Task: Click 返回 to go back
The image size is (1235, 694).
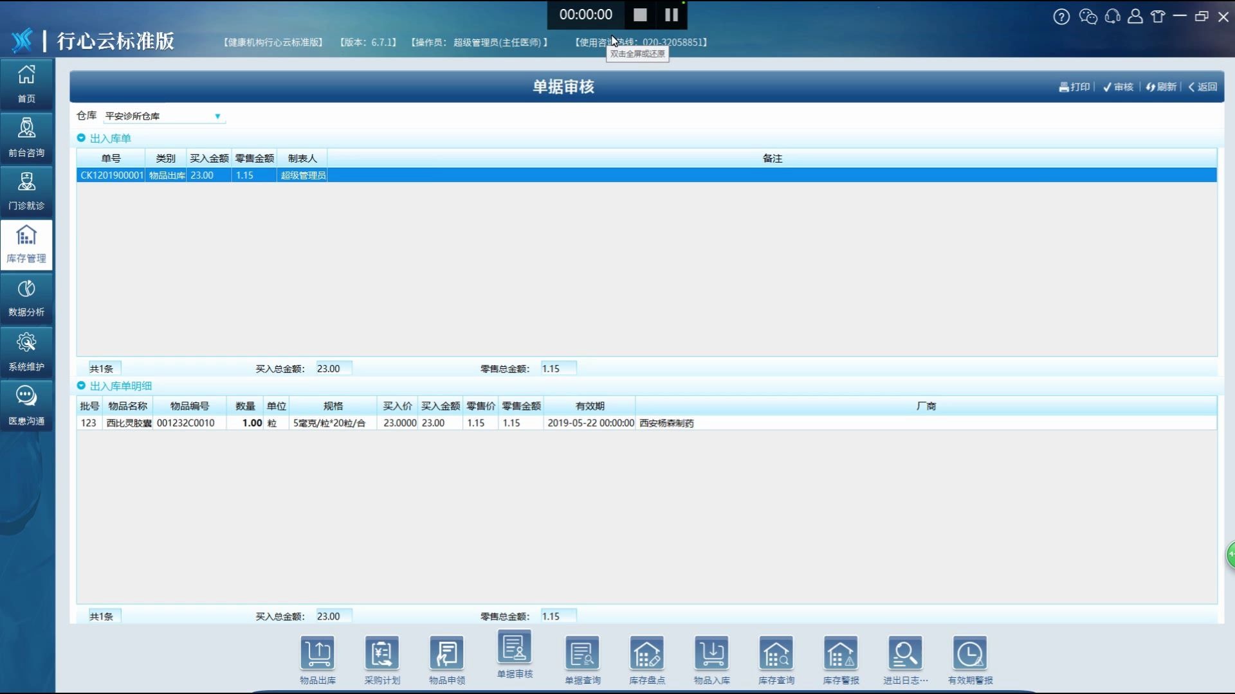Action: [1202, 87]
